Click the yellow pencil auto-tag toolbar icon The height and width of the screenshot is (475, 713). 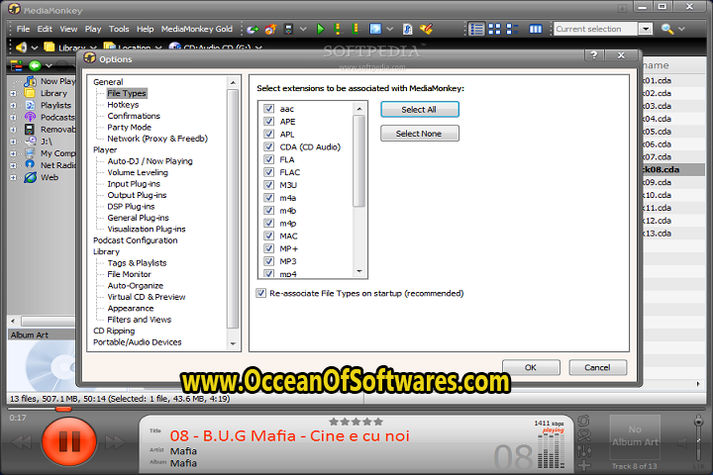[426, 29]
